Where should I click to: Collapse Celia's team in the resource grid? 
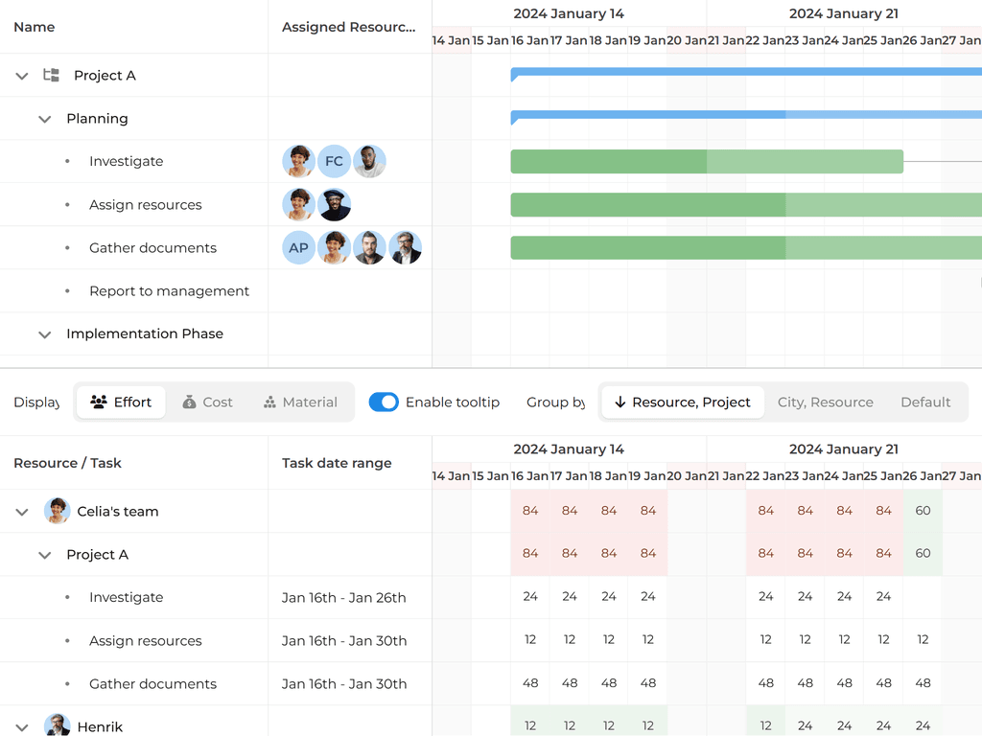point(21,511)
